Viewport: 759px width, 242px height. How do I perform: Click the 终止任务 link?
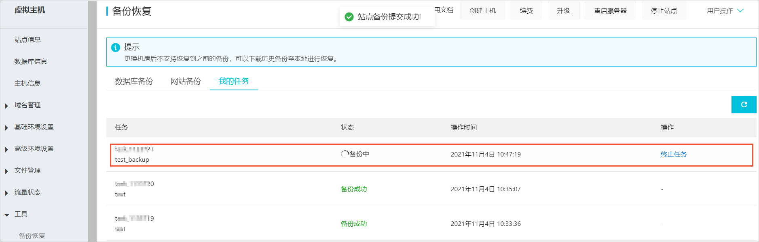673,154
